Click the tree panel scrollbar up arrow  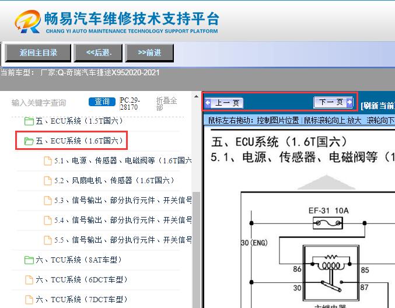click(x=196, y=96)
